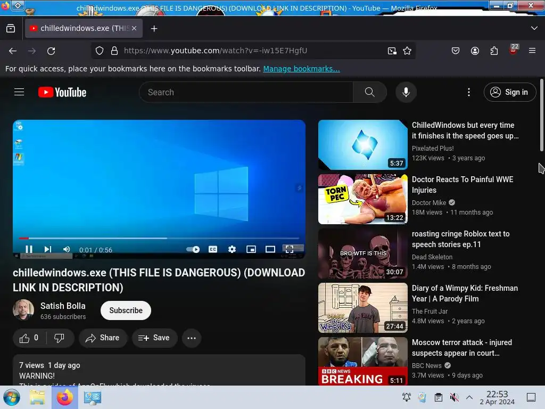The height and width of the screenshot is (409, 545).
Task: Open YouTube three-dot settings menu
Action: (468, 92)
